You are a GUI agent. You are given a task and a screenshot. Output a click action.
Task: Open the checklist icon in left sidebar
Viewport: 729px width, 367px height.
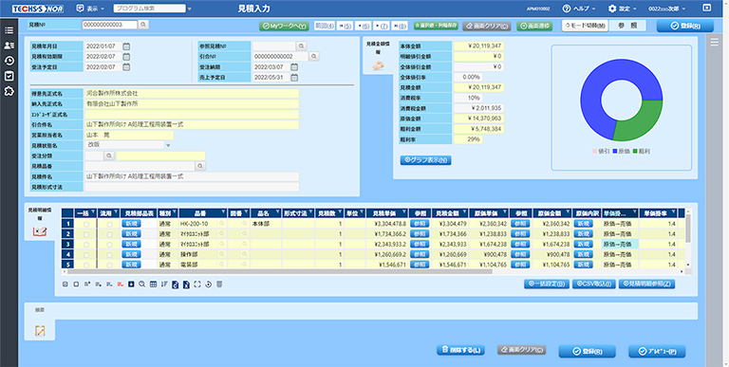click(x=9, y=76)
